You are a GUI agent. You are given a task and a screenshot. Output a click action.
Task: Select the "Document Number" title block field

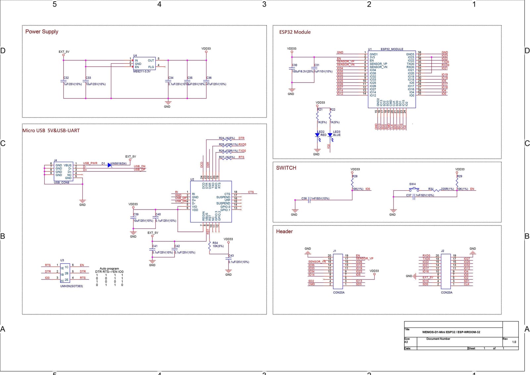(x=438, y=339)
